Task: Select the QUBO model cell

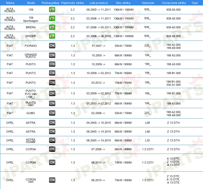Action: [31, 113]
